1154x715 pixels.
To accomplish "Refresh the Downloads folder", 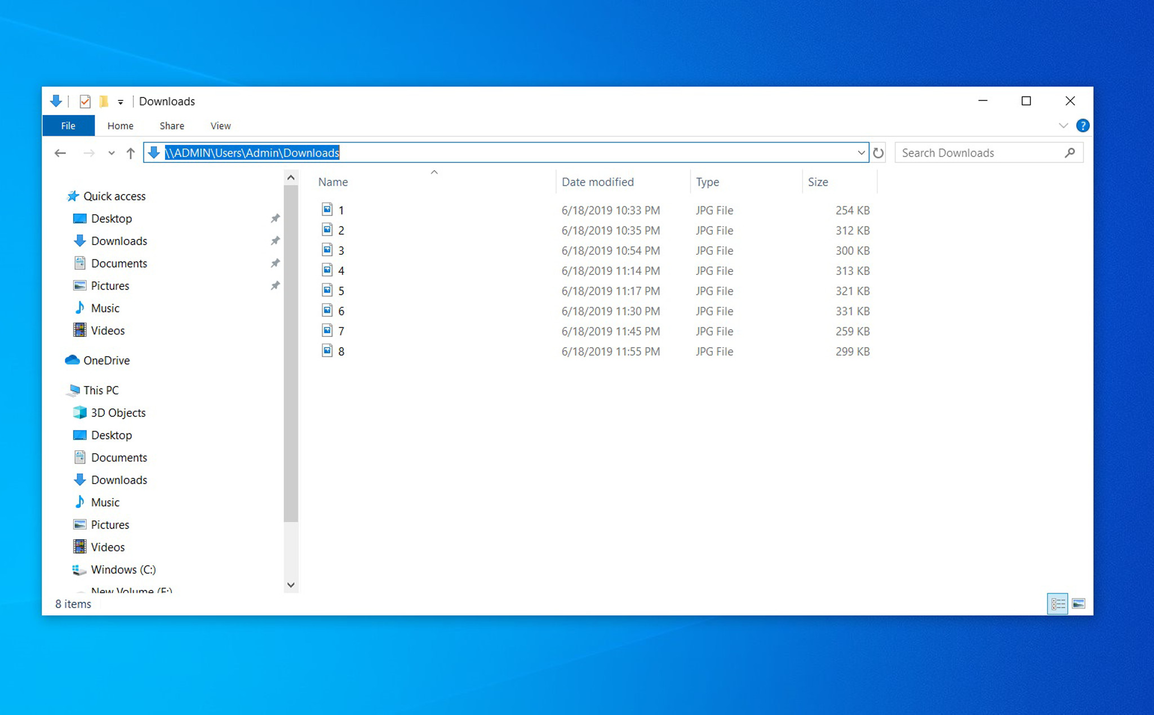I will pyautogui.click(x=878, y=153).
